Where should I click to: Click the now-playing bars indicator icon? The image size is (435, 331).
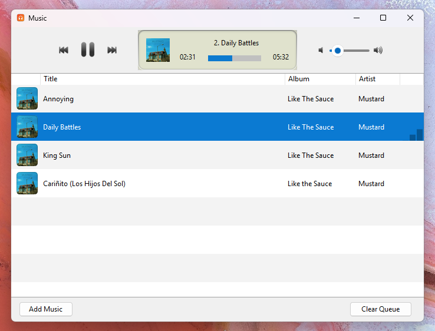click(x=416, y=135)
